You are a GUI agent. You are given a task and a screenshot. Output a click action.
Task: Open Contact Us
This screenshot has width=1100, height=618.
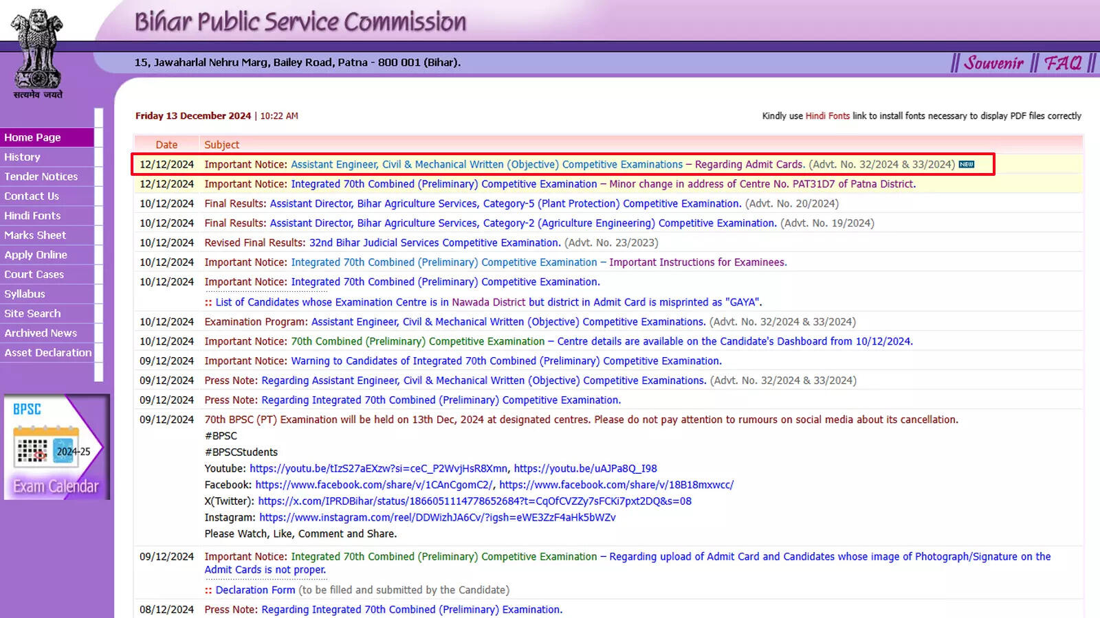tap(31, 196)
